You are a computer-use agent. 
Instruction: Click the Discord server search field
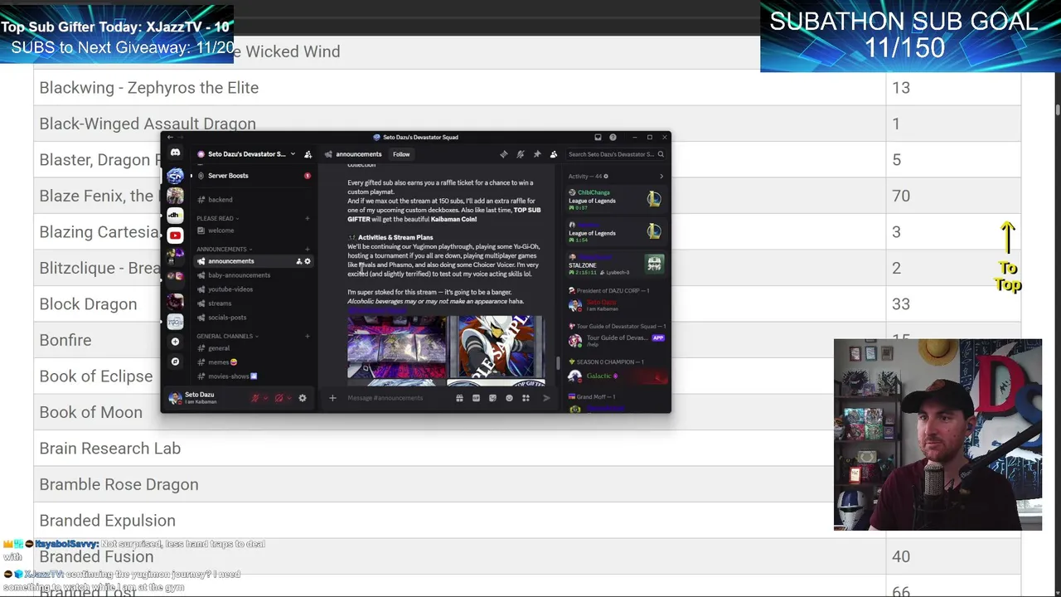point(616,154)
